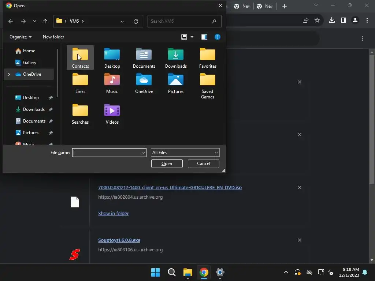Open downloads page more actions menu

point(363,38)
